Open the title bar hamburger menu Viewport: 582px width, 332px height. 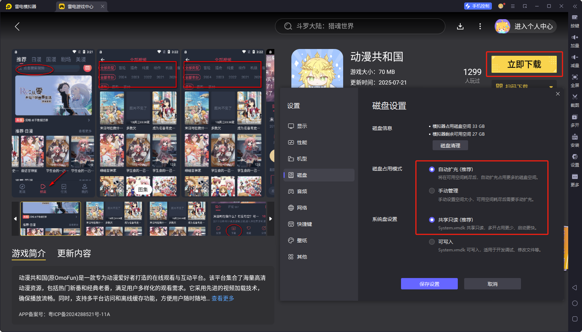(512, 6)
